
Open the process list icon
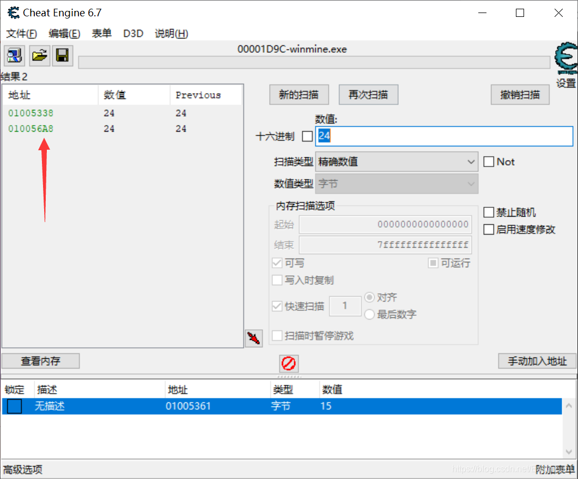[x=14, y=56]
